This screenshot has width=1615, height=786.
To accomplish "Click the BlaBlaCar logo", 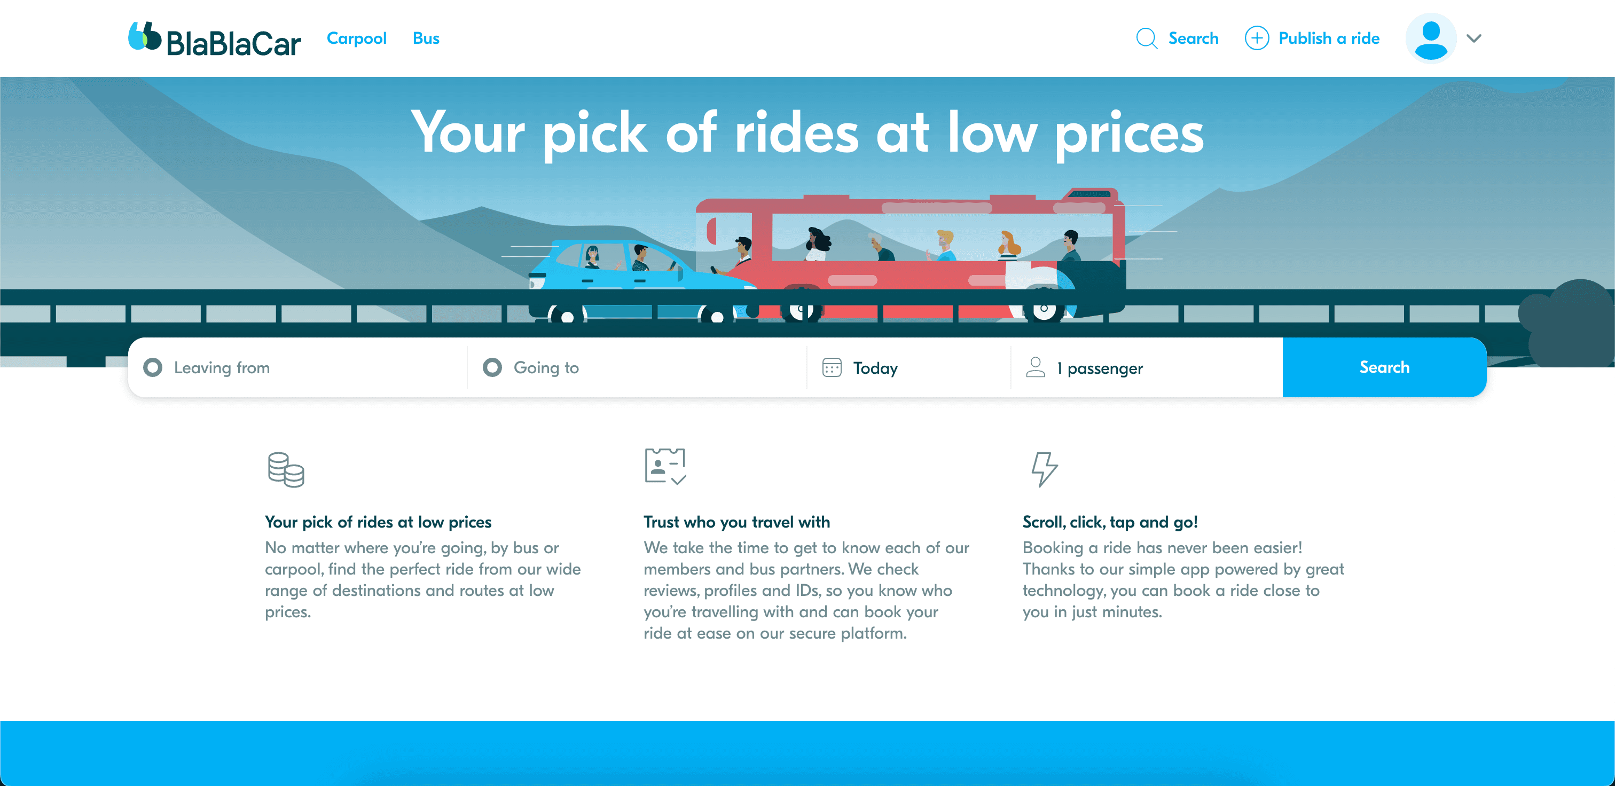I will point(214,39).
